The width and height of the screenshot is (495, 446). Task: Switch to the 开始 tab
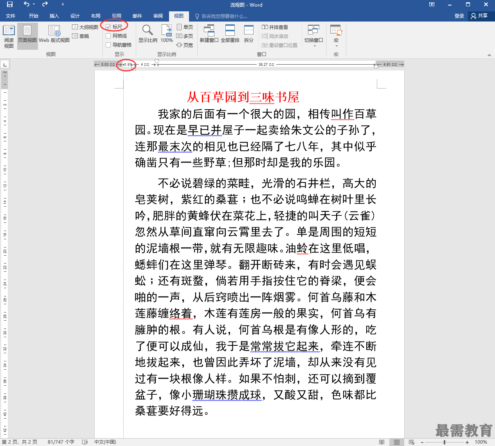click(33, 16)
